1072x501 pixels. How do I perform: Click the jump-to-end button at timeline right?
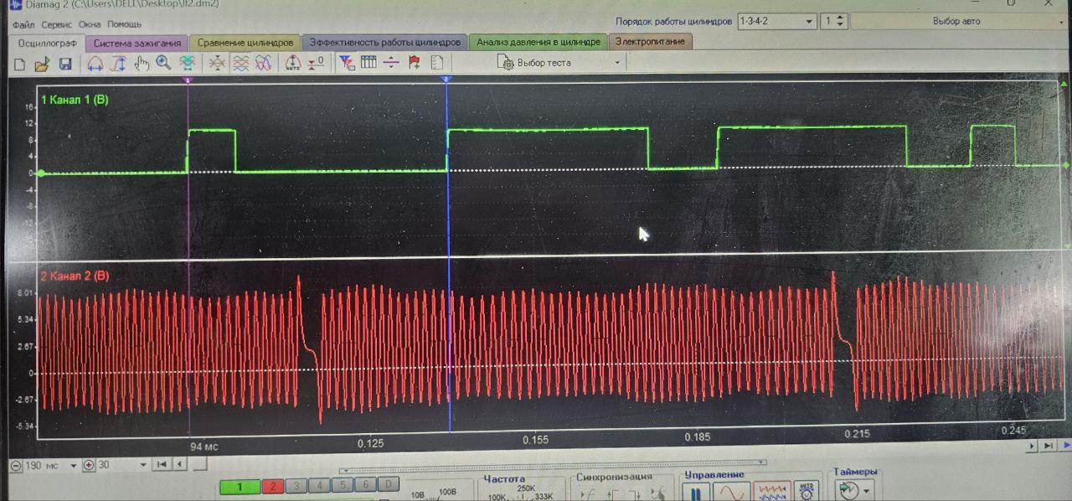(x=1047, y=447)
